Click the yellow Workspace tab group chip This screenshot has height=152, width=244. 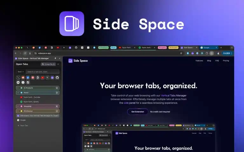pyautogui.click(x=173, y=47)
